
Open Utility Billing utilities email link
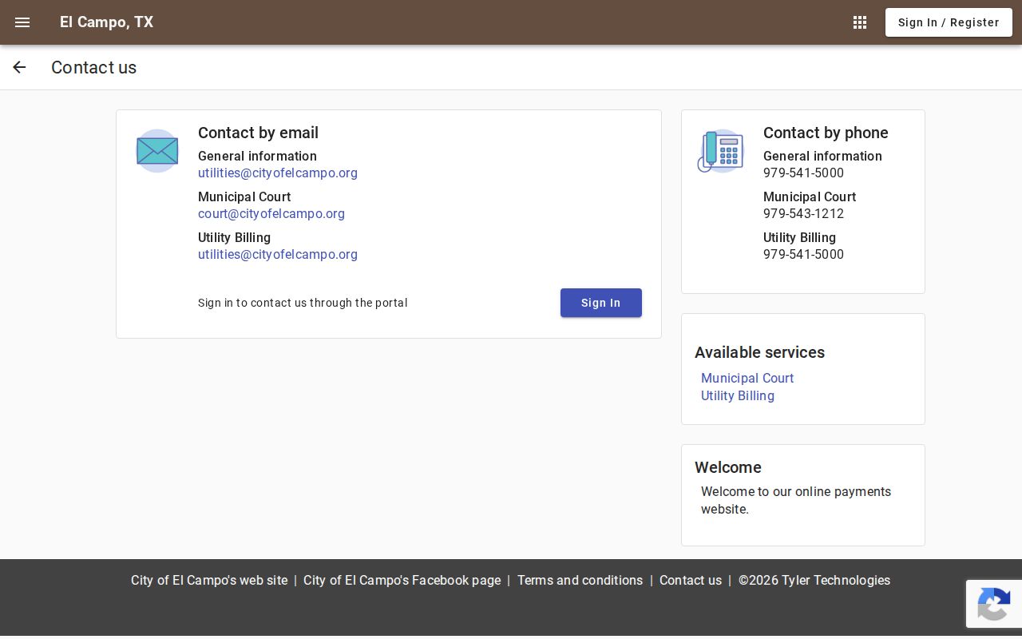point(278,255)
